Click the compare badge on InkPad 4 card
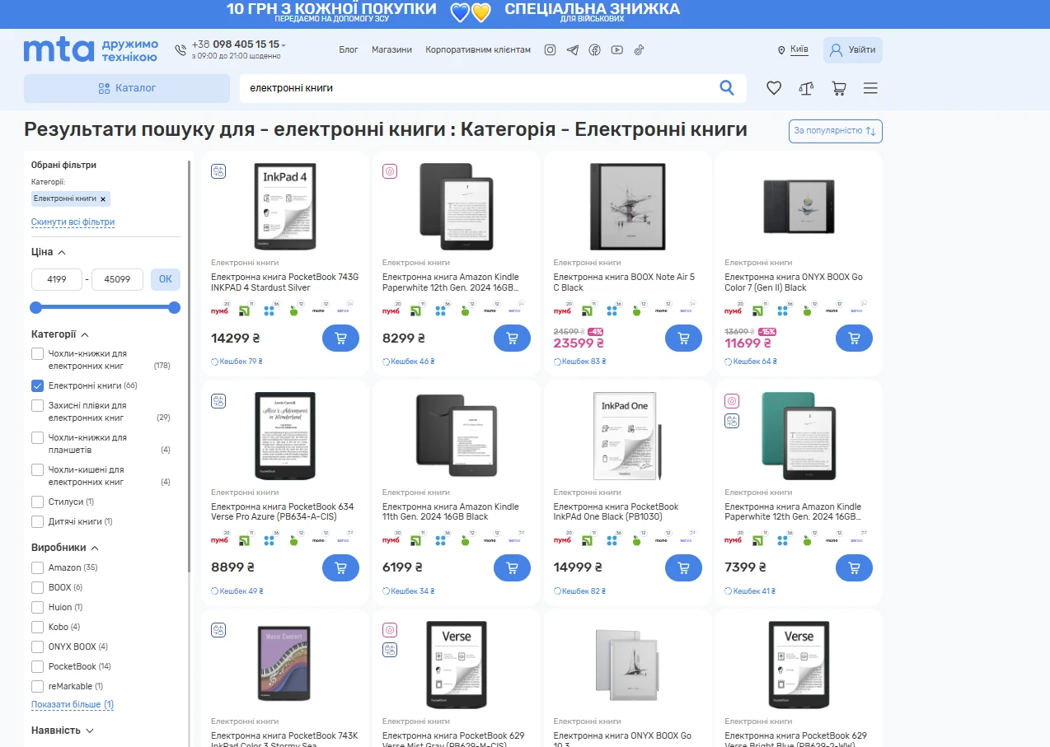 coord(218,171)
